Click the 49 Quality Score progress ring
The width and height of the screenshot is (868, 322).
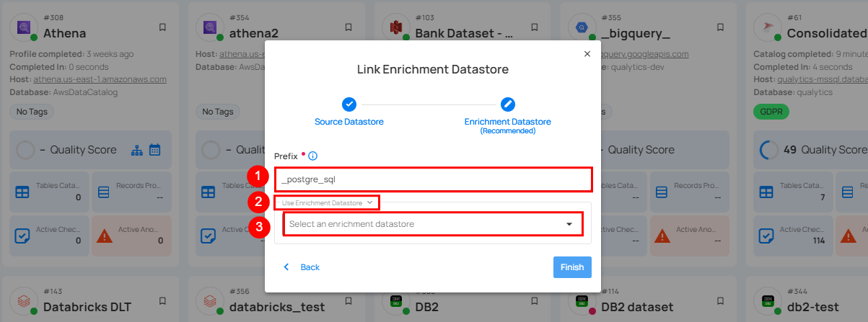(770, 150)
